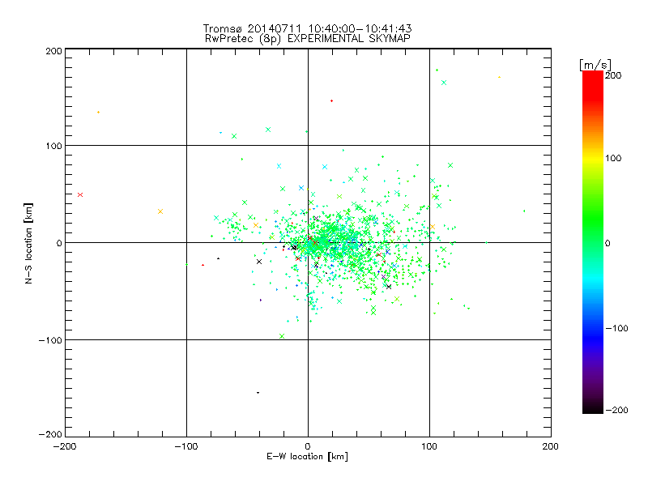Click the y-axis tick label '100'
Viewport: 648px width, 486px height.
pos(54,146)
